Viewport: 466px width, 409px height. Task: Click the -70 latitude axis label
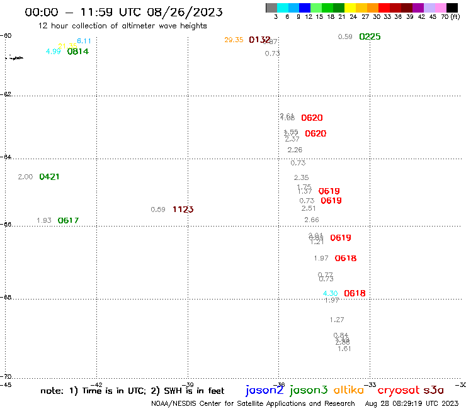click(6, 377)
